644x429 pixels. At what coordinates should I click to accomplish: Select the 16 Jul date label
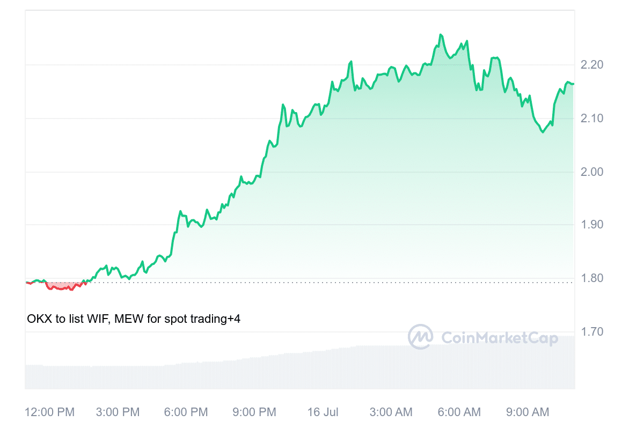(x=323, y=412)
